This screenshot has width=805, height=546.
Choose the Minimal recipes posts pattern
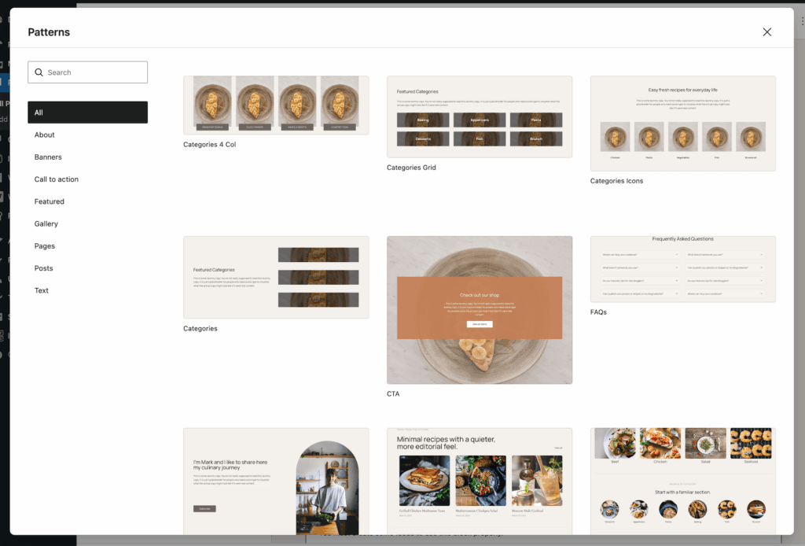pos(479,480)
